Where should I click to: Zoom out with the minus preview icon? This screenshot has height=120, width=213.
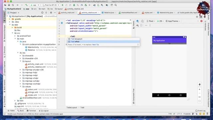pos(199,93)
